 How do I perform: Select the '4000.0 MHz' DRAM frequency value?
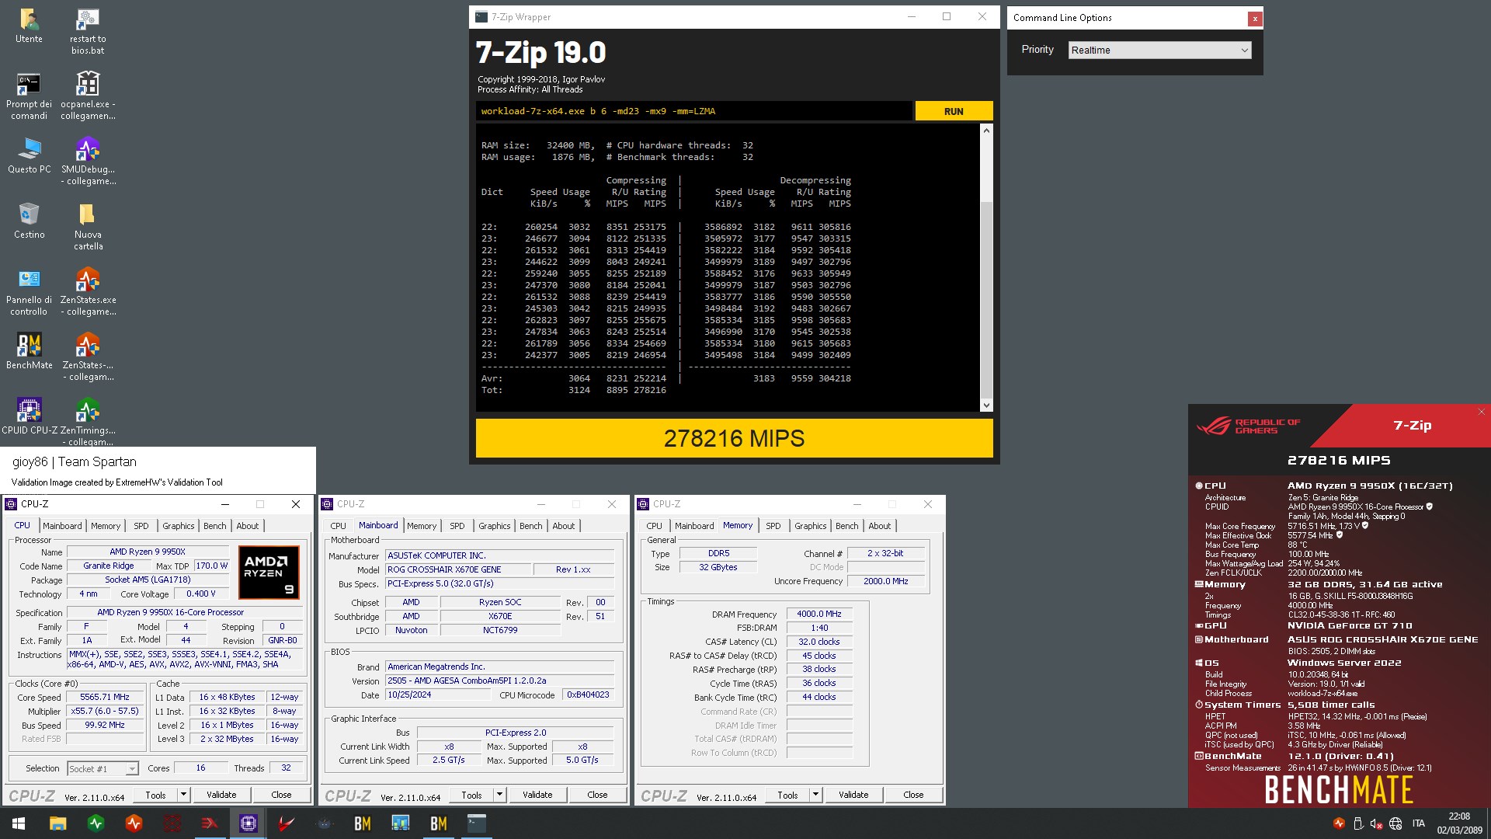(819, 614)
